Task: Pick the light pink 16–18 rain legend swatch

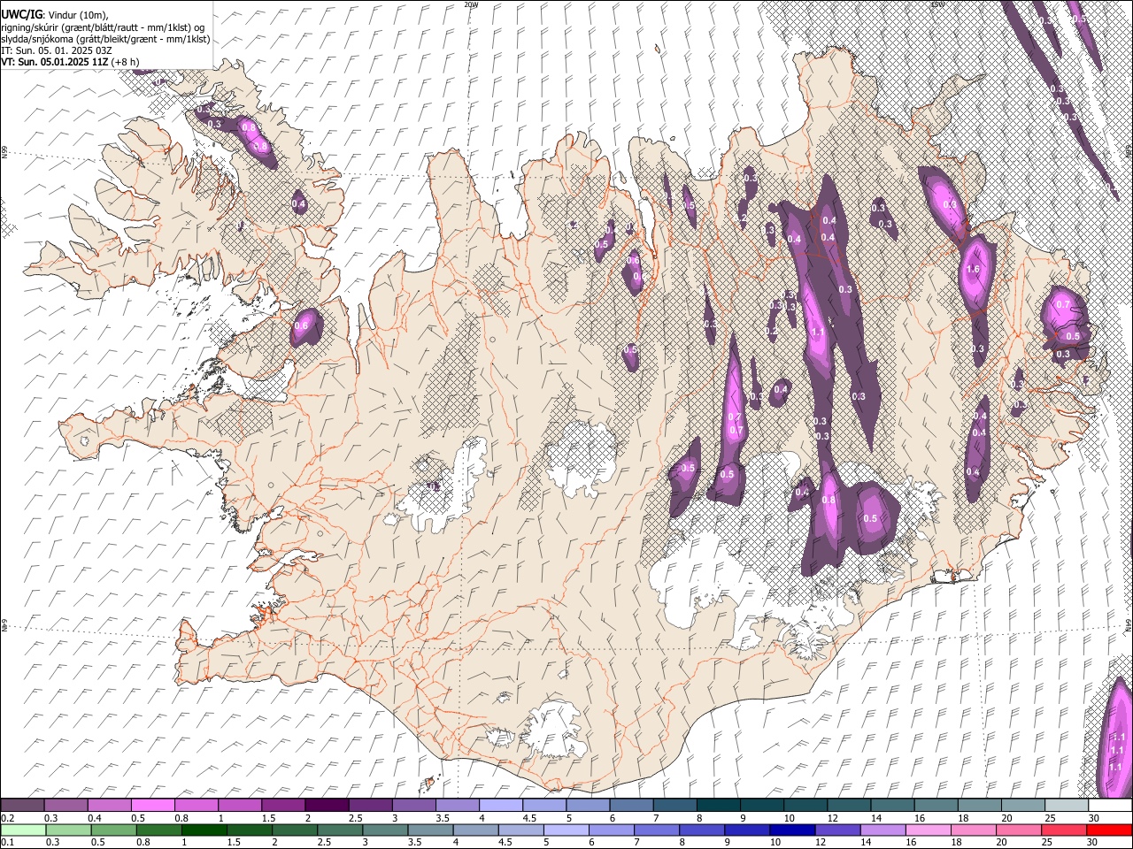Action: 928,830
